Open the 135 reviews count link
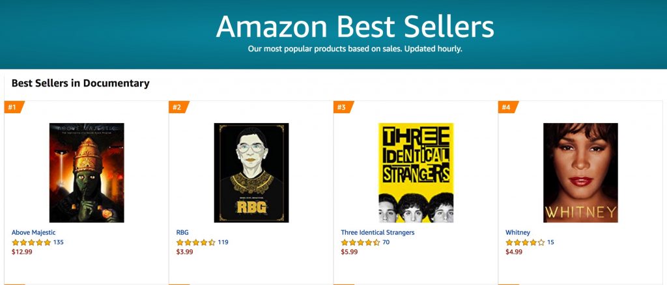The height and width of the screenshot is (285, 667). (58, 243)
